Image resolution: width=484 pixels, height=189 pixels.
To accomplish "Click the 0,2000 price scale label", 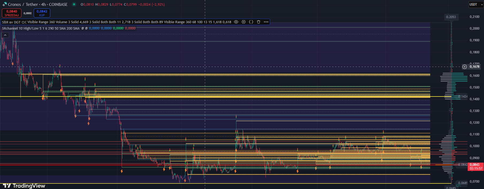I will coord(474,29).
